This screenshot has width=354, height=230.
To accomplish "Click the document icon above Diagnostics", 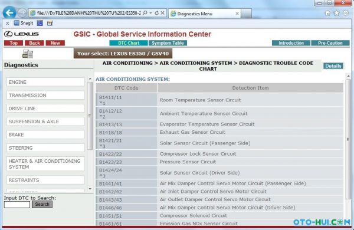I will click(x=28, y=54).
